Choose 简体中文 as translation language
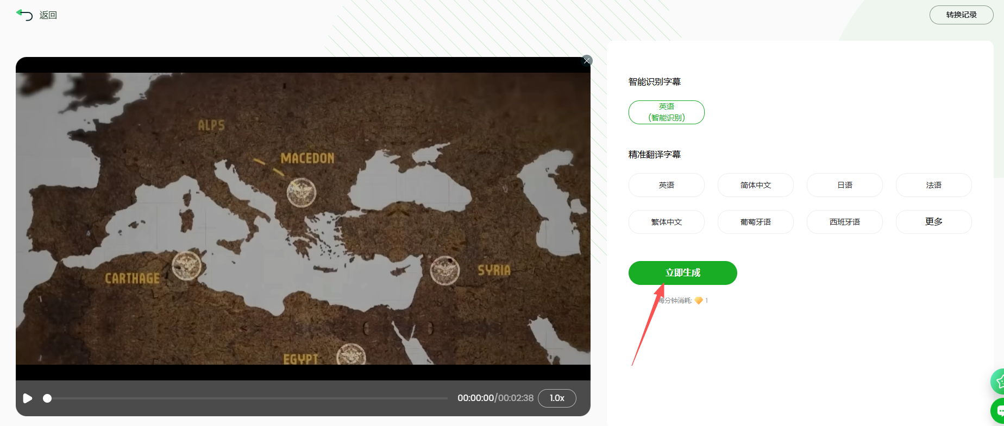Image resolution: width=1004 pixels, height=426 pixels. pyautogui.click(x=756, y=185)
